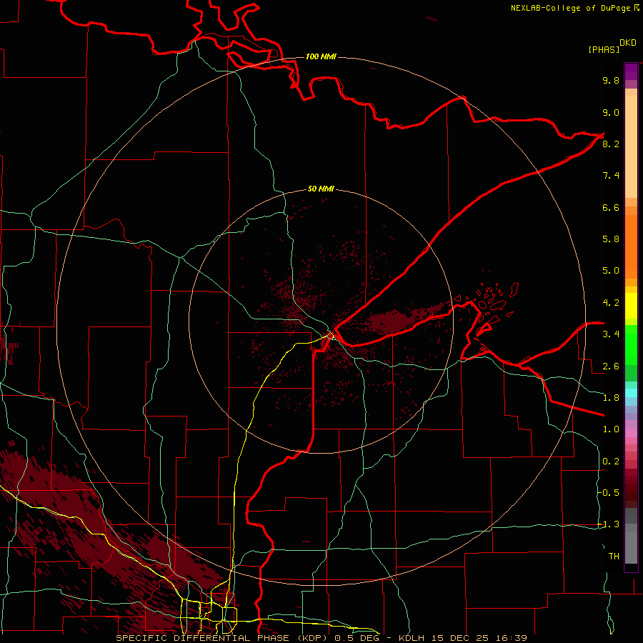Viewport: 643px width, 643px height.
Task: Click the 9.8 scale value
Action: pos(611,80)
